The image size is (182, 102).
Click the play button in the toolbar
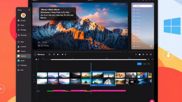click(x=58, y=54)
